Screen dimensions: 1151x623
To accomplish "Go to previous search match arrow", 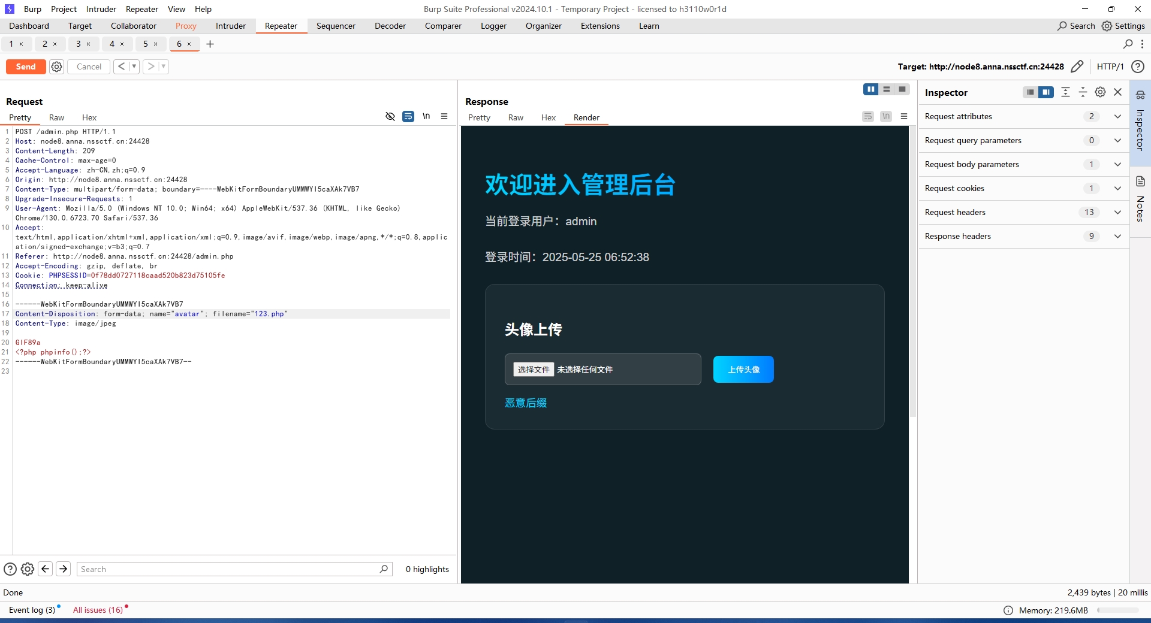I will click(46, 568).
